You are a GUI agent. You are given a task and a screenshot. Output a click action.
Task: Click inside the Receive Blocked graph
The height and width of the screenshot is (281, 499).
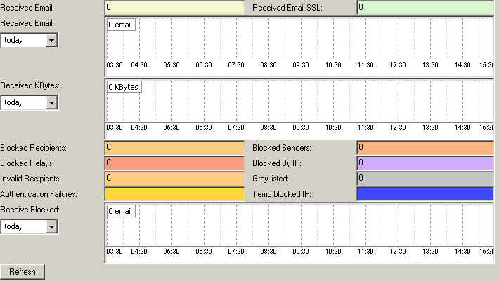[302, 228]
